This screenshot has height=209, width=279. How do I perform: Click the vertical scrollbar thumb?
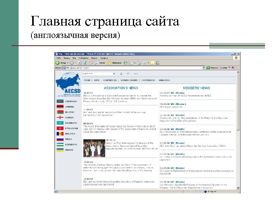pyautogui.click(x=238, y=102)
